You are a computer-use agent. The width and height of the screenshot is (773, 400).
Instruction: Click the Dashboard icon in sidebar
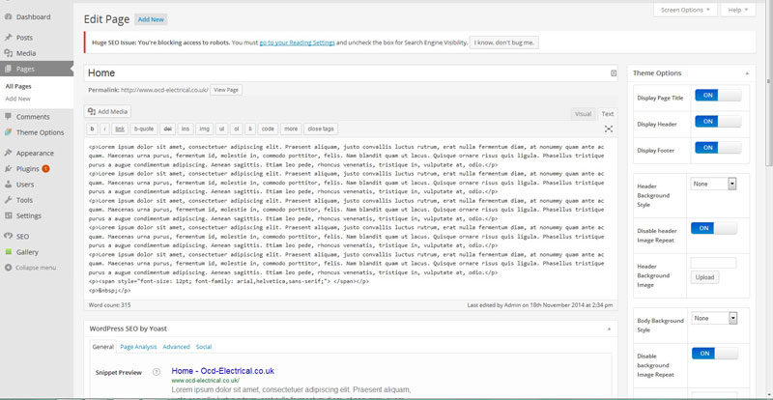(9, 16)
